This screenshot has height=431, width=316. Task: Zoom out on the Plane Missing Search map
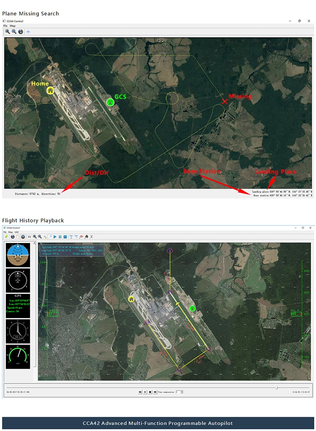point(14,32)
